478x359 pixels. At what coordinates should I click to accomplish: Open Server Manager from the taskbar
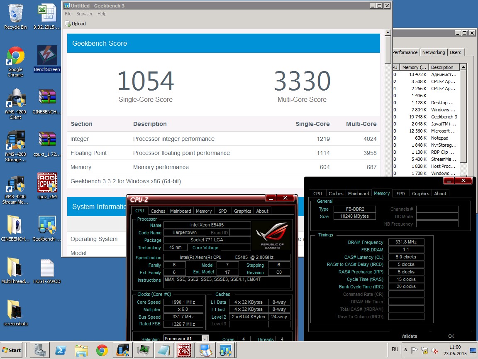click(x=40, y=350)
